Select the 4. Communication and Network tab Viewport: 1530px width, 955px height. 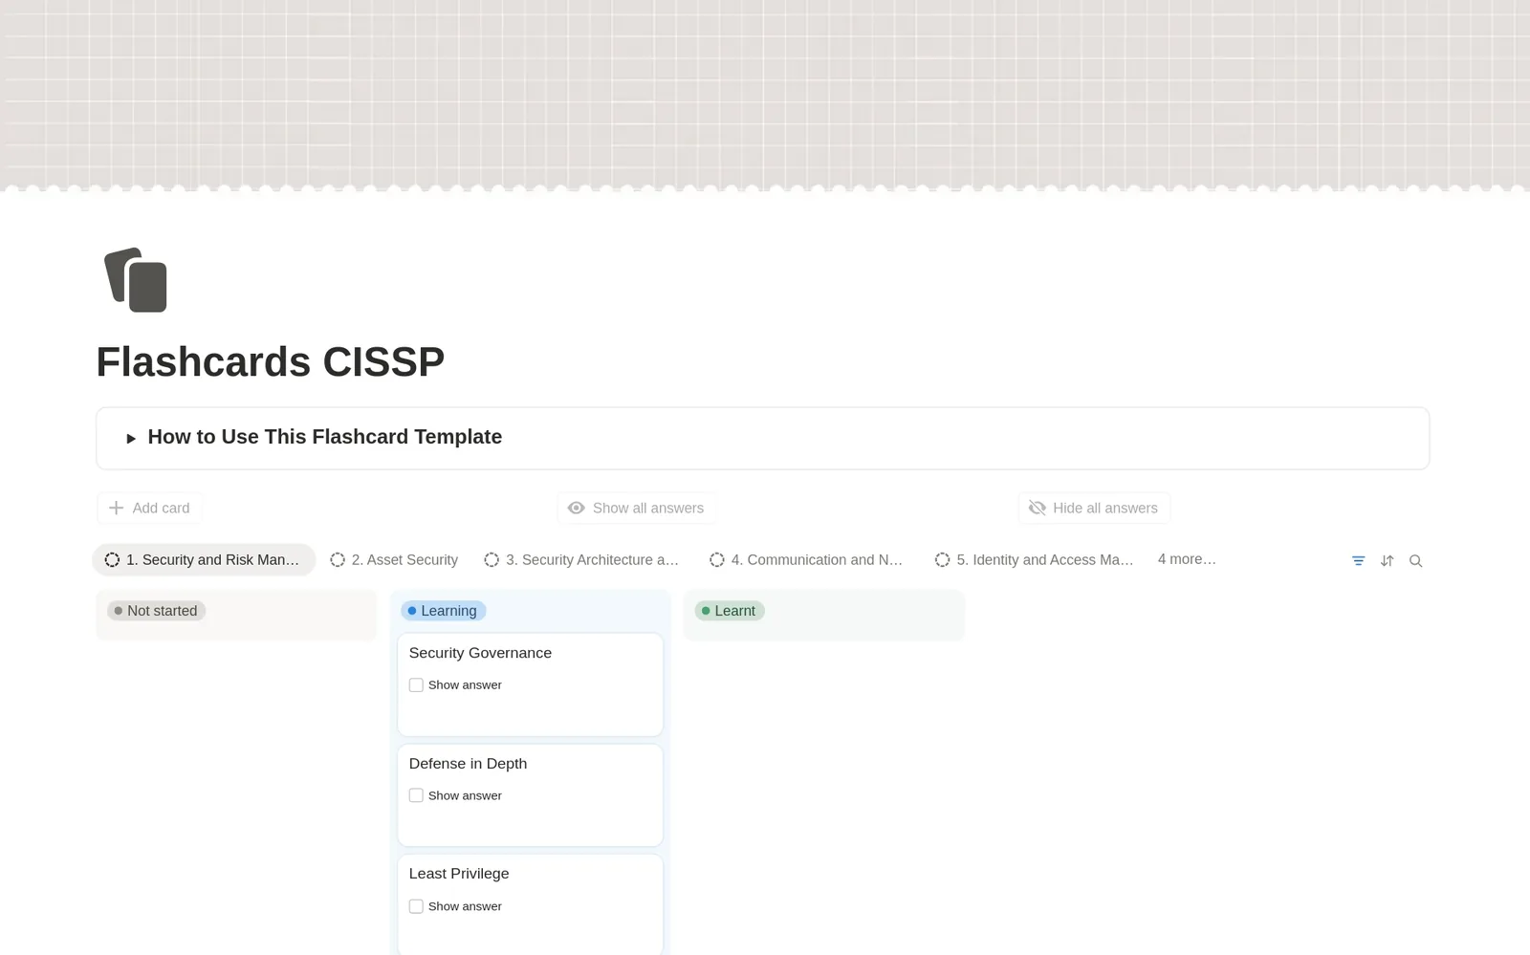[807, 560]
